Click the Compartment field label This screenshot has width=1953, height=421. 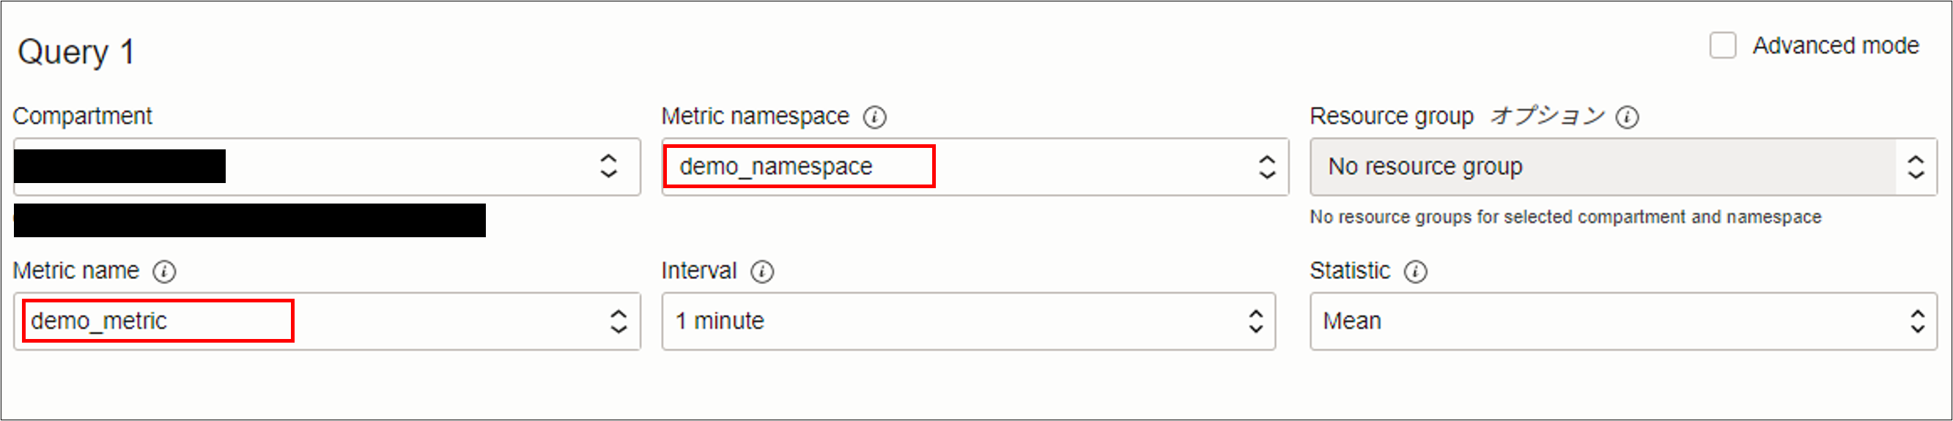pos(83,116)
